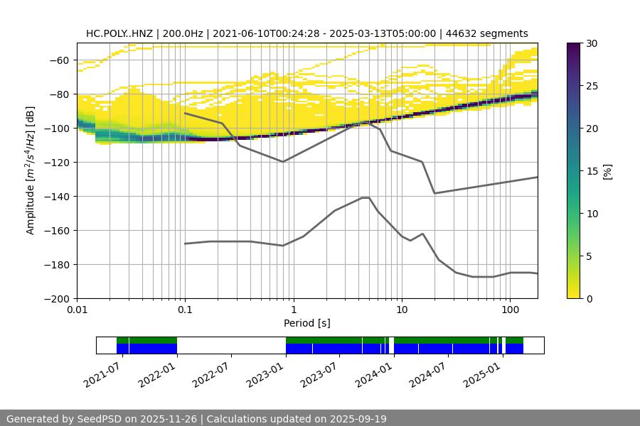This screenshot has height=426, width=640.
Task: Click the Amplitude y-axis label
Action: pos(31,170)
